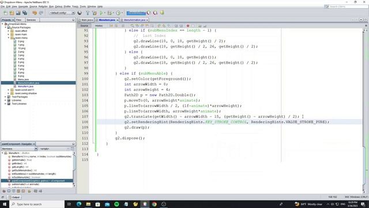Image resolution: width=369 pixels, height=208 pixels.
Task: Open the Tools menu
Action: [x=83, y=6]
